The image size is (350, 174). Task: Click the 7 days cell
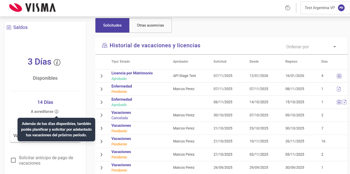tap(322, 128)
